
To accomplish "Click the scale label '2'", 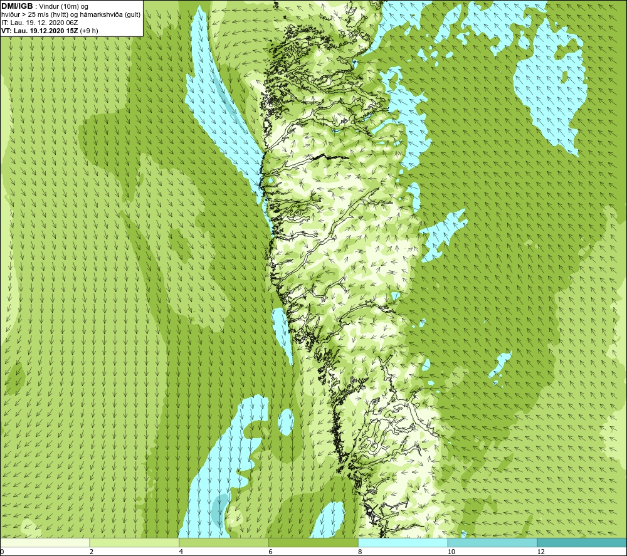I will click(x=92, y=552).
